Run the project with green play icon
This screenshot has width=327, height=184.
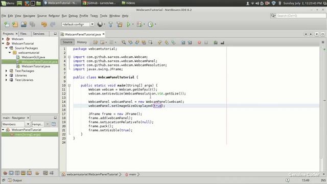pyautogui.click(x=128, y=25)
